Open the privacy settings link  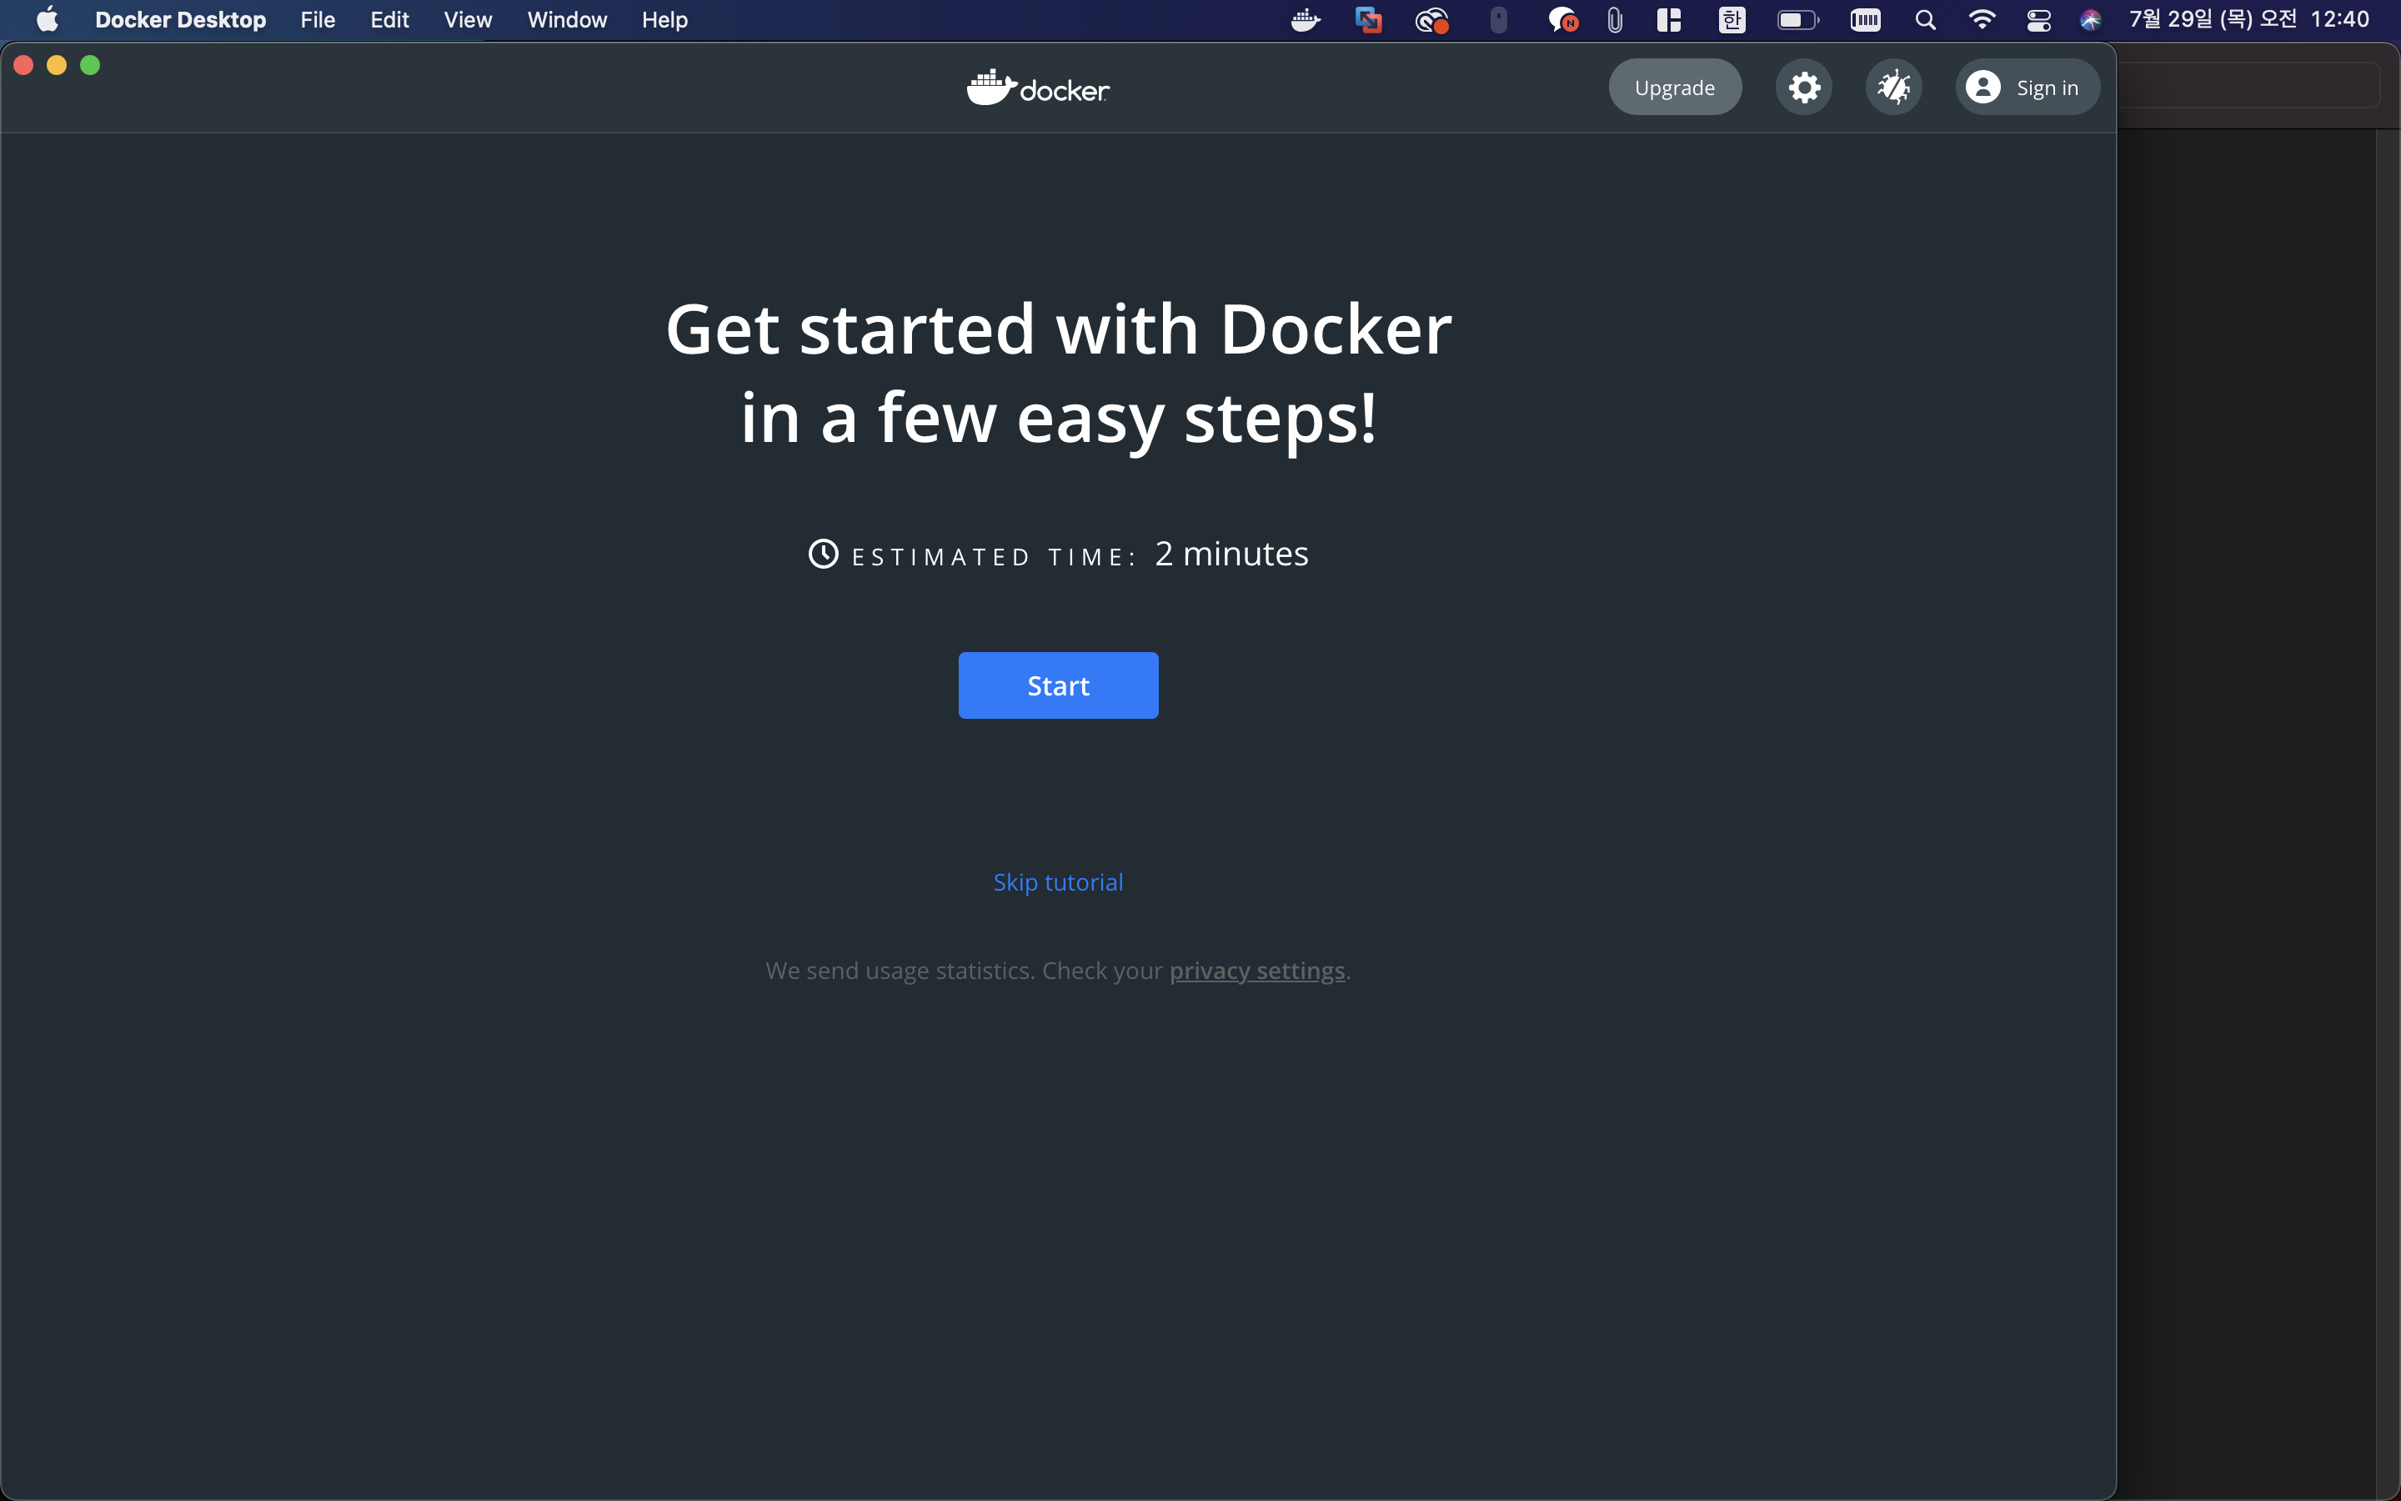coord(1256,971)
